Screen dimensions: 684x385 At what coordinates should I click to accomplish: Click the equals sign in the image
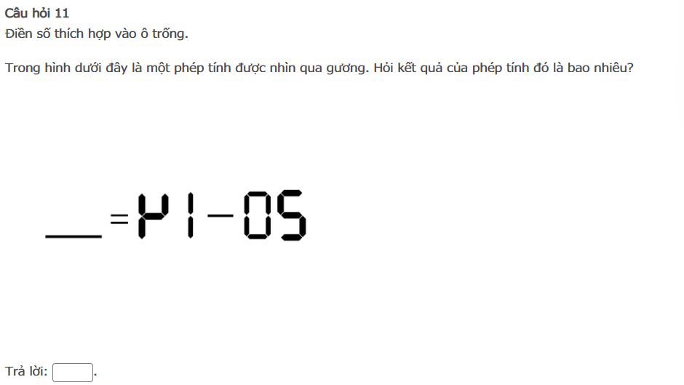tap(119, 218)
